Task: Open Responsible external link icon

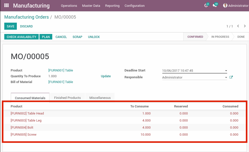Action: tap(231, 77)
